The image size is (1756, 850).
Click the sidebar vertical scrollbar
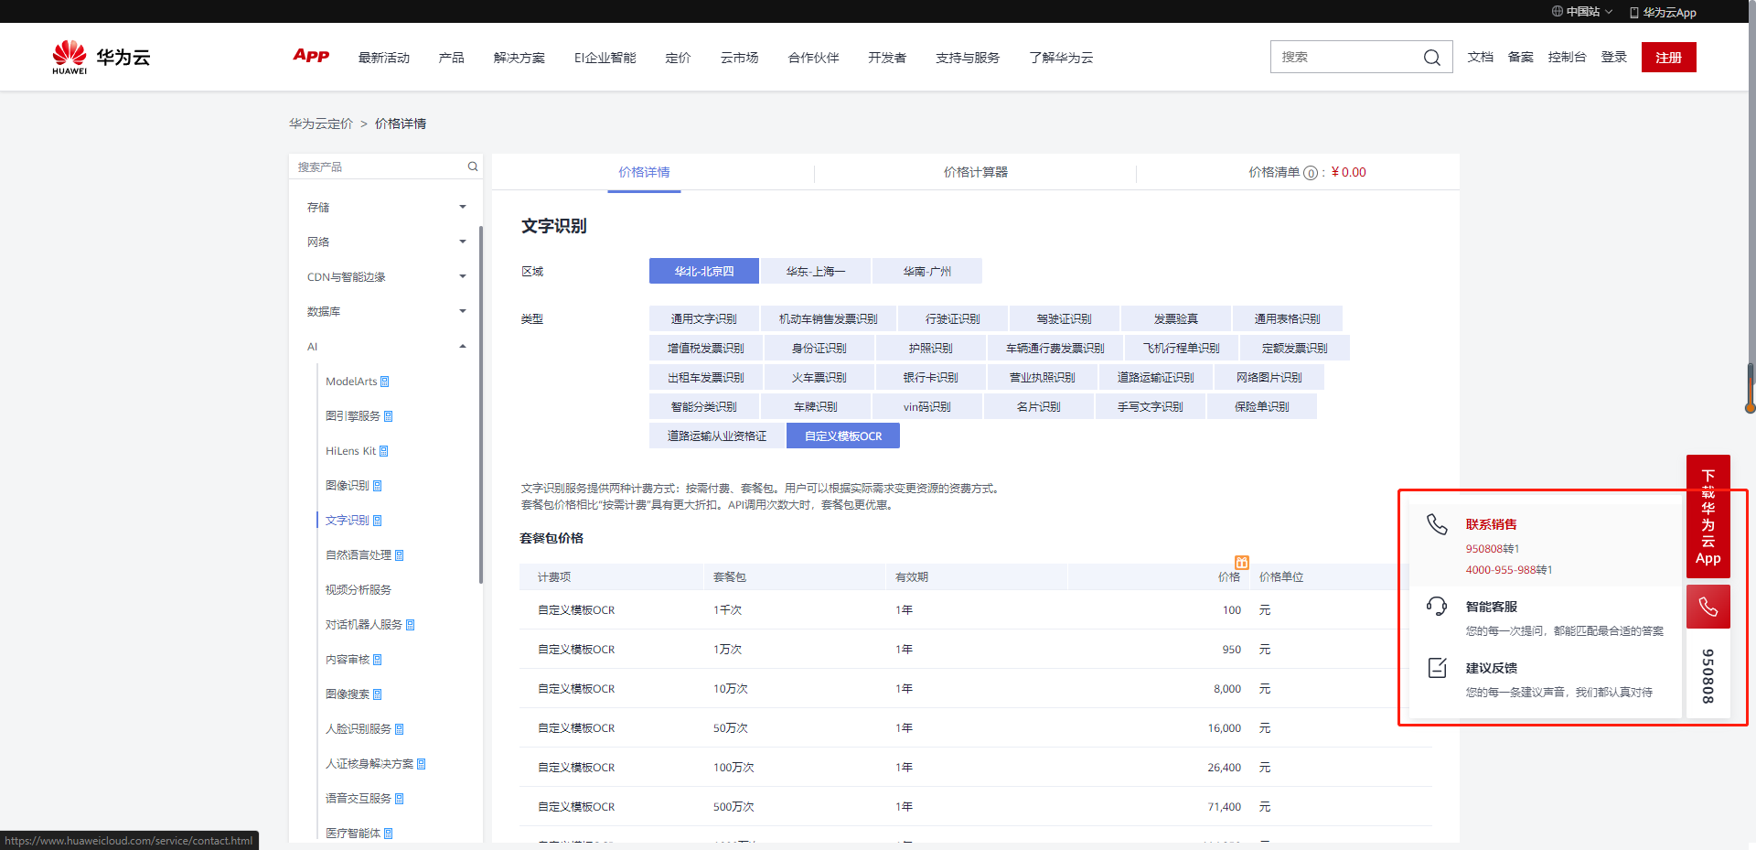pyautogui.click(x=480, y=405)
